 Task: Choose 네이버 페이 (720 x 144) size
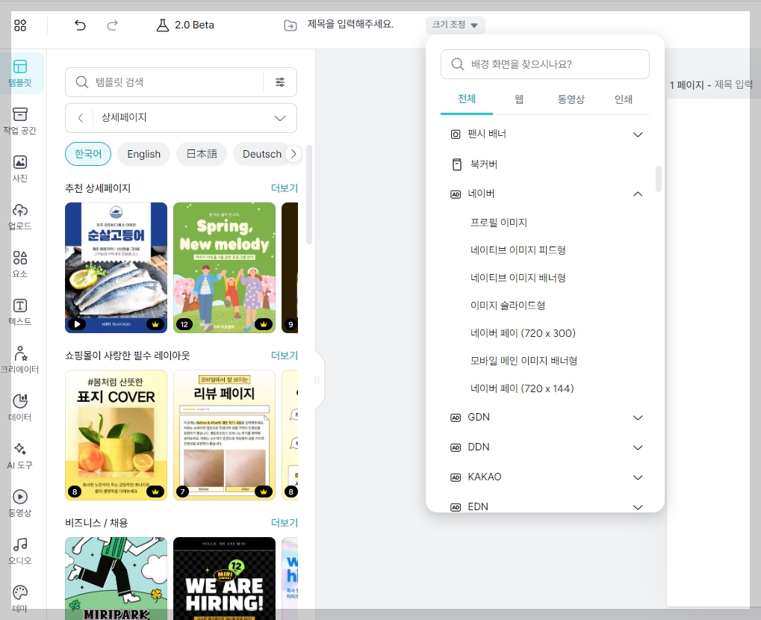(522, 388)
